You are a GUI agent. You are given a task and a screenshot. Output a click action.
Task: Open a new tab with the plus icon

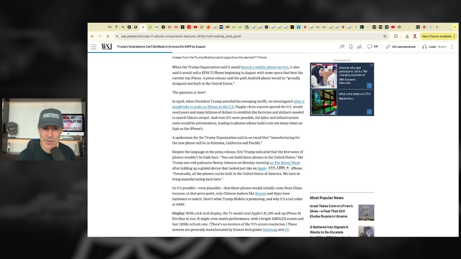click(437, 27)
